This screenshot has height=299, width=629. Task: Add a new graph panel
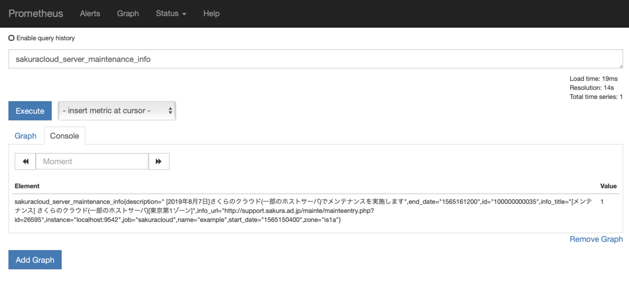coord(35,260)
